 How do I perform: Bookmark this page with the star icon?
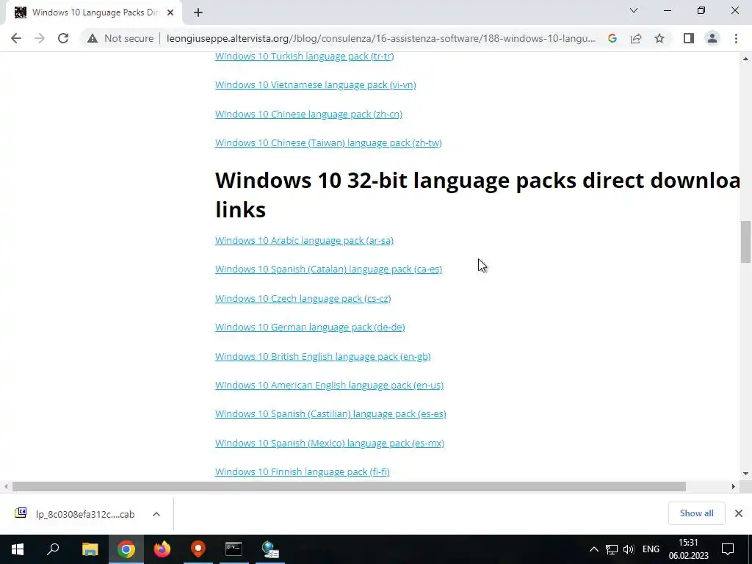(659, 38)
